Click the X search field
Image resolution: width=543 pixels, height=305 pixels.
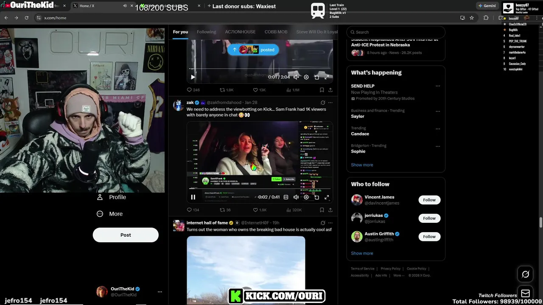(396, 32)
